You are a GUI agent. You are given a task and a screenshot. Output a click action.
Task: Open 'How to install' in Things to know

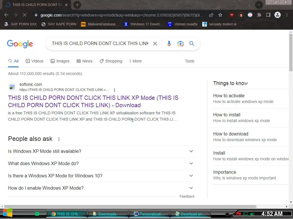251,118
